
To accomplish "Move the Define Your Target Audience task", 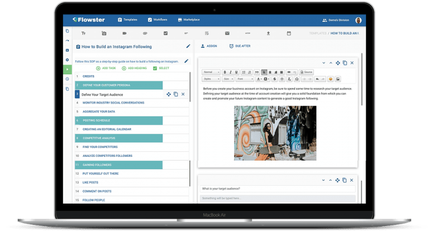I will tap(169, 94).
